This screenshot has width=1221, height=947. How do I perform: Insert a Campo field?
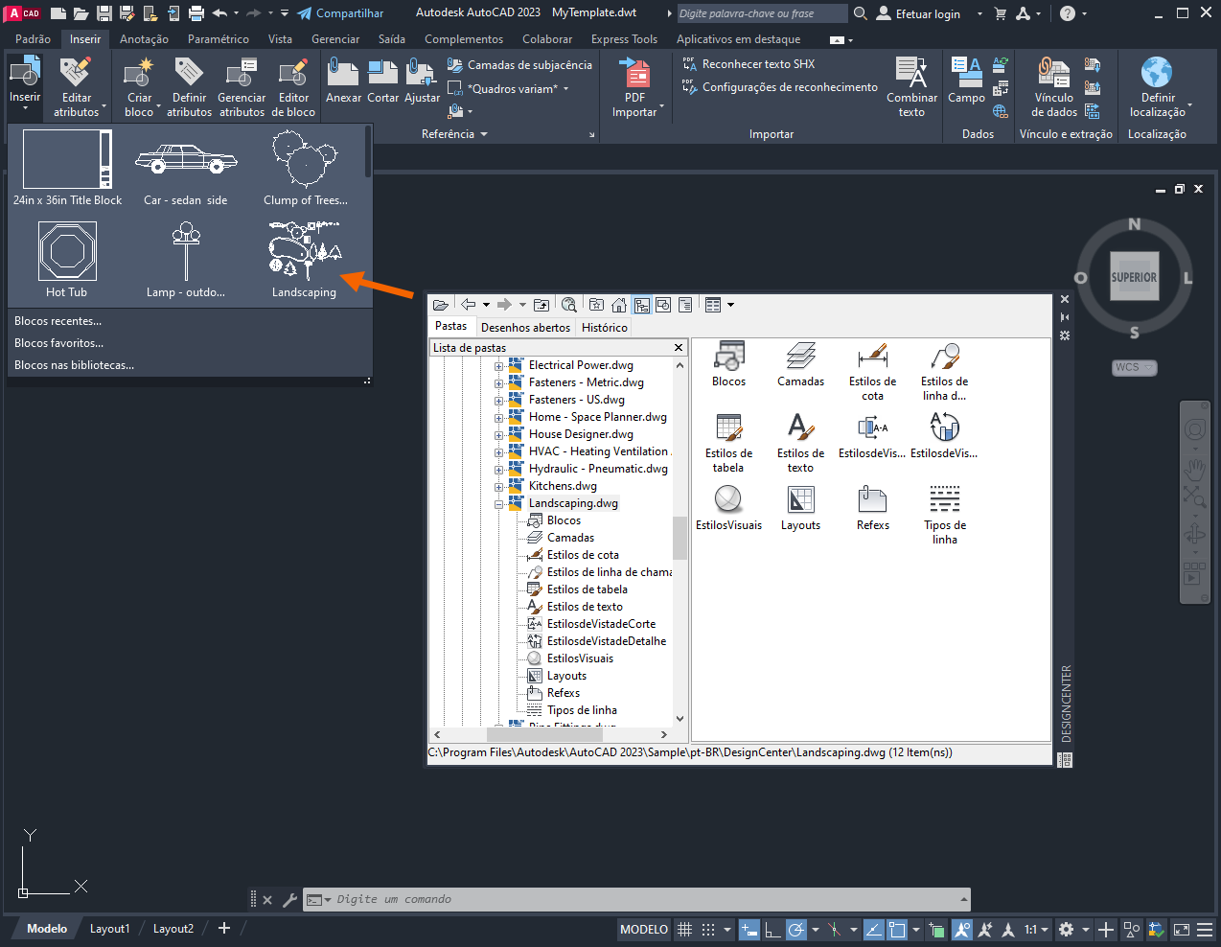pyautogui.click(x=966, y=81)
